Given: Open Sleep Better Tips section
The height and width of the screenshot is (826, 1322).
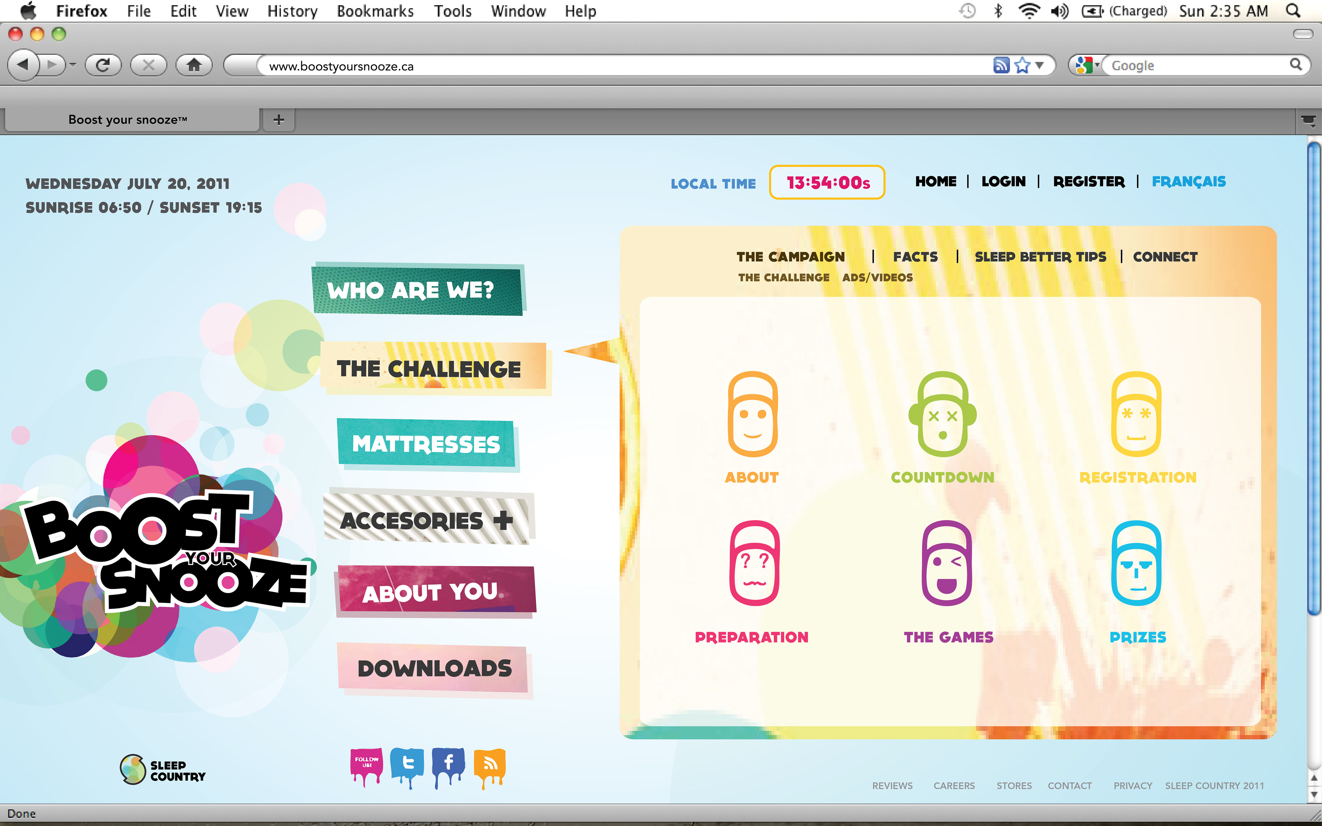Looking at the screenshot, I should (x=1040, y=256).
